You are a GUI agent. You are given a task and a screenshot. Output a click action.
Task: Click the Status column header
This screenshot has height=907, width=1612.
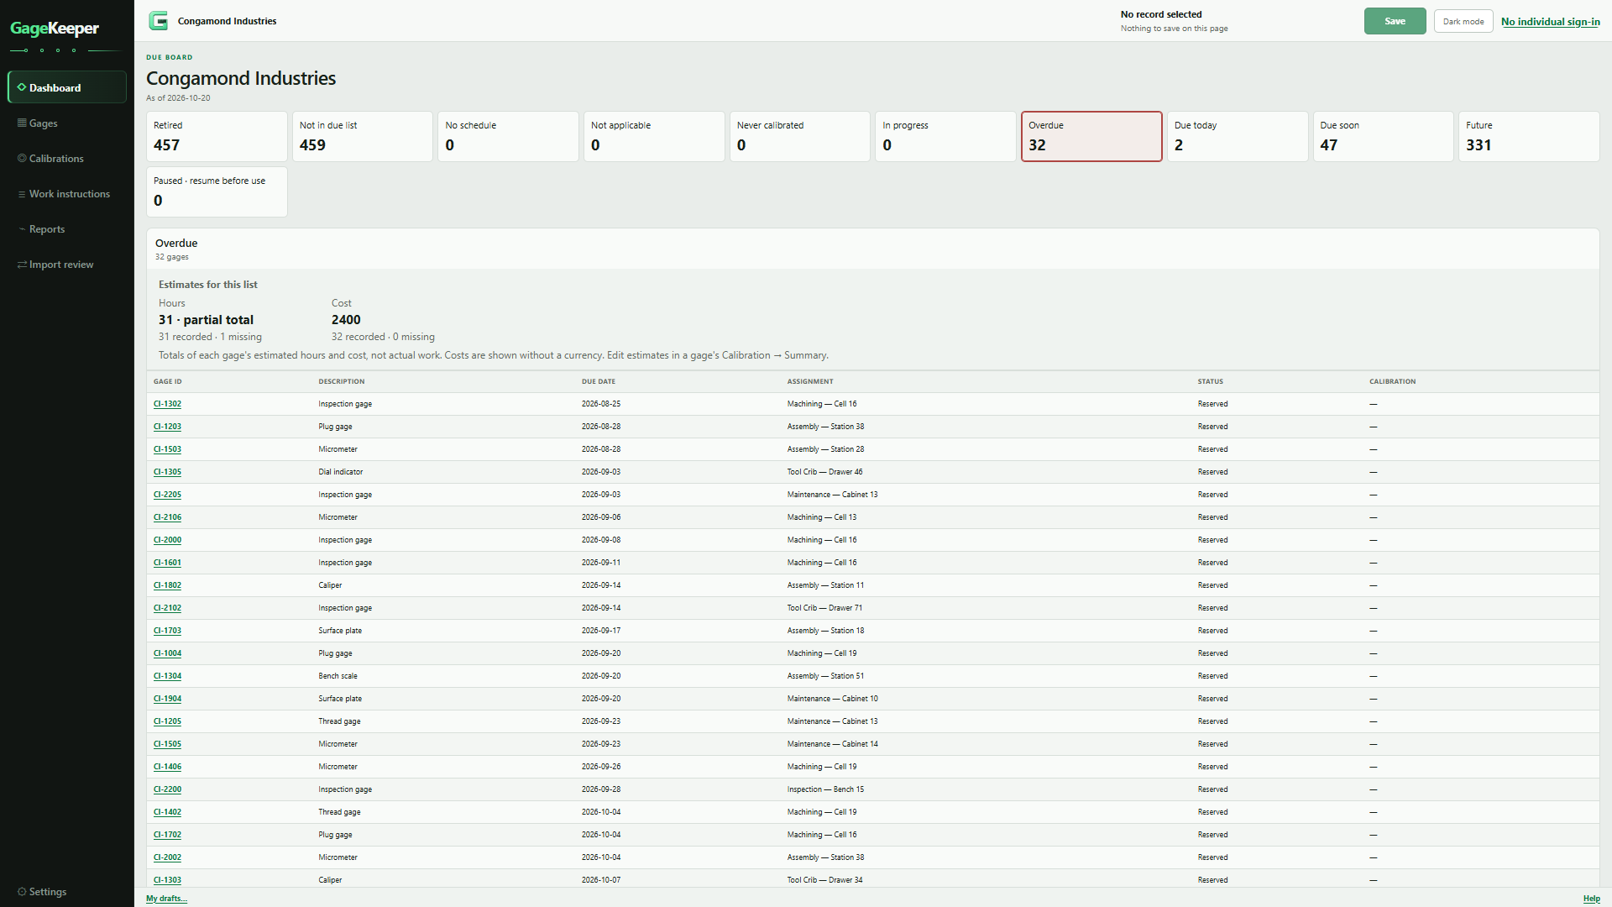tap(1210, 381)
